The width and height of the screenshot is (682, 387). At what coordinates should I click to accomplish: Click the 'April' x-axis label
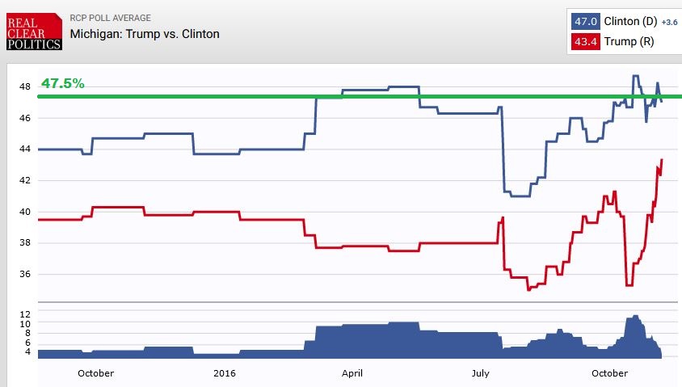point(352,373)
